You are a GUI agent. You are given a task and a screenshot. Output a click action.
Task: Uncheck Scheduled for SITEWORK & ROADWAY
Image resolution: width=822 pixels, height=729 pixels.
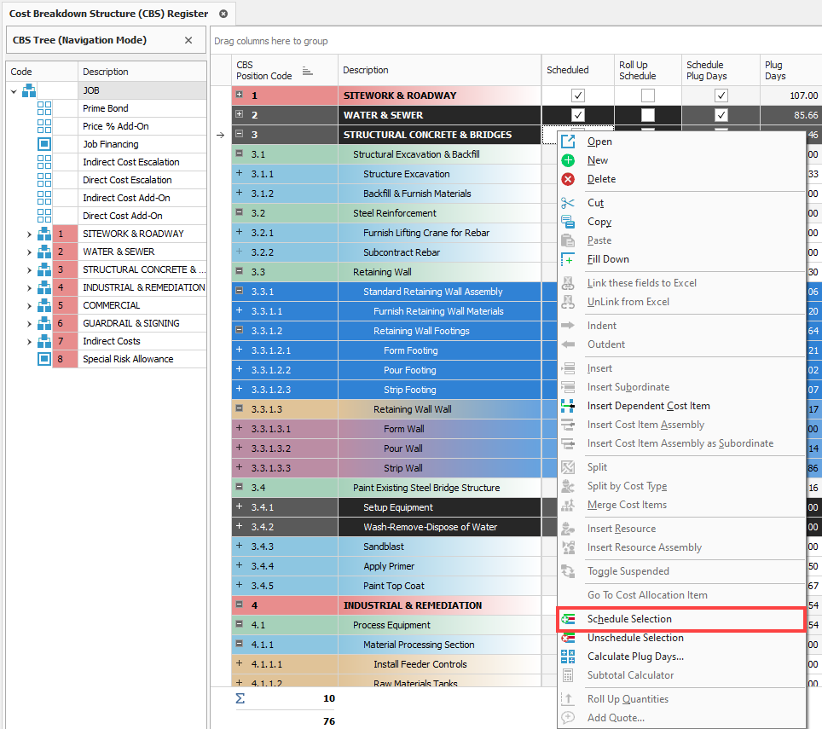click(x=578, y=95)
